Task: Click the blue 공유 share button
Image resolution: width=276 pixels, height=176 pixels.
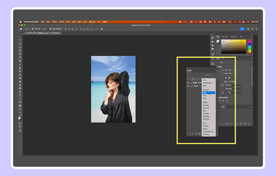Action: pos(242,29)
